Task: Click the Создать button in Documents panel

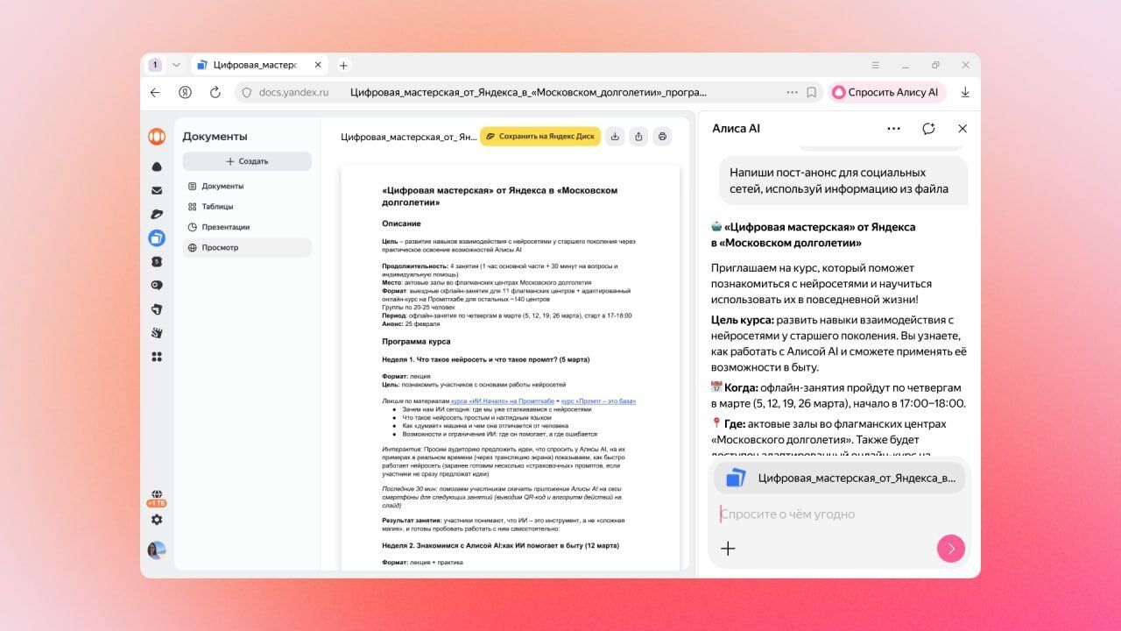Action: 246,161
